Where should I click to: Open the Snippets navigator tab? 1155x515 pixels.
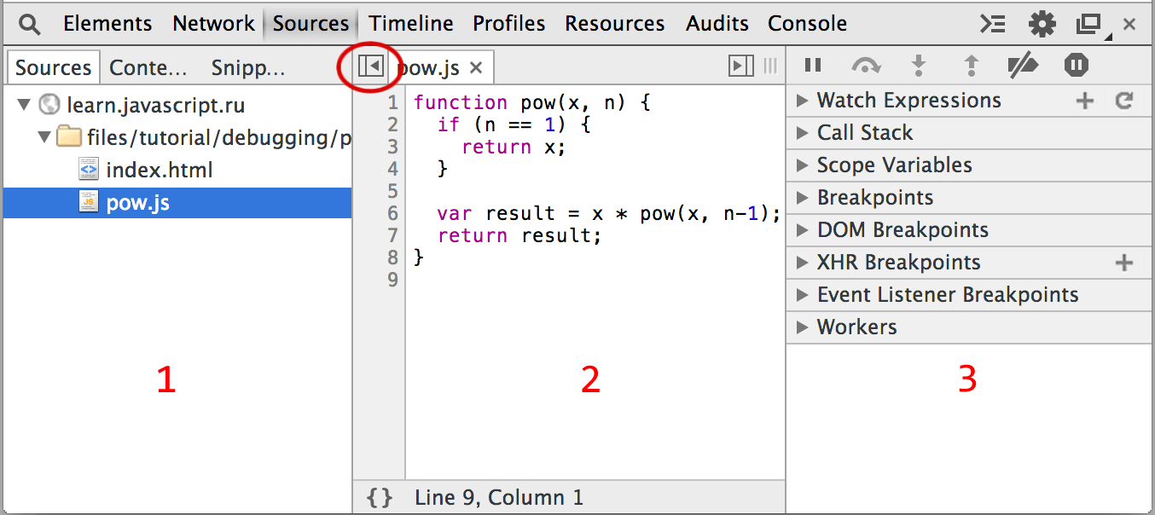tap(248, 67)
